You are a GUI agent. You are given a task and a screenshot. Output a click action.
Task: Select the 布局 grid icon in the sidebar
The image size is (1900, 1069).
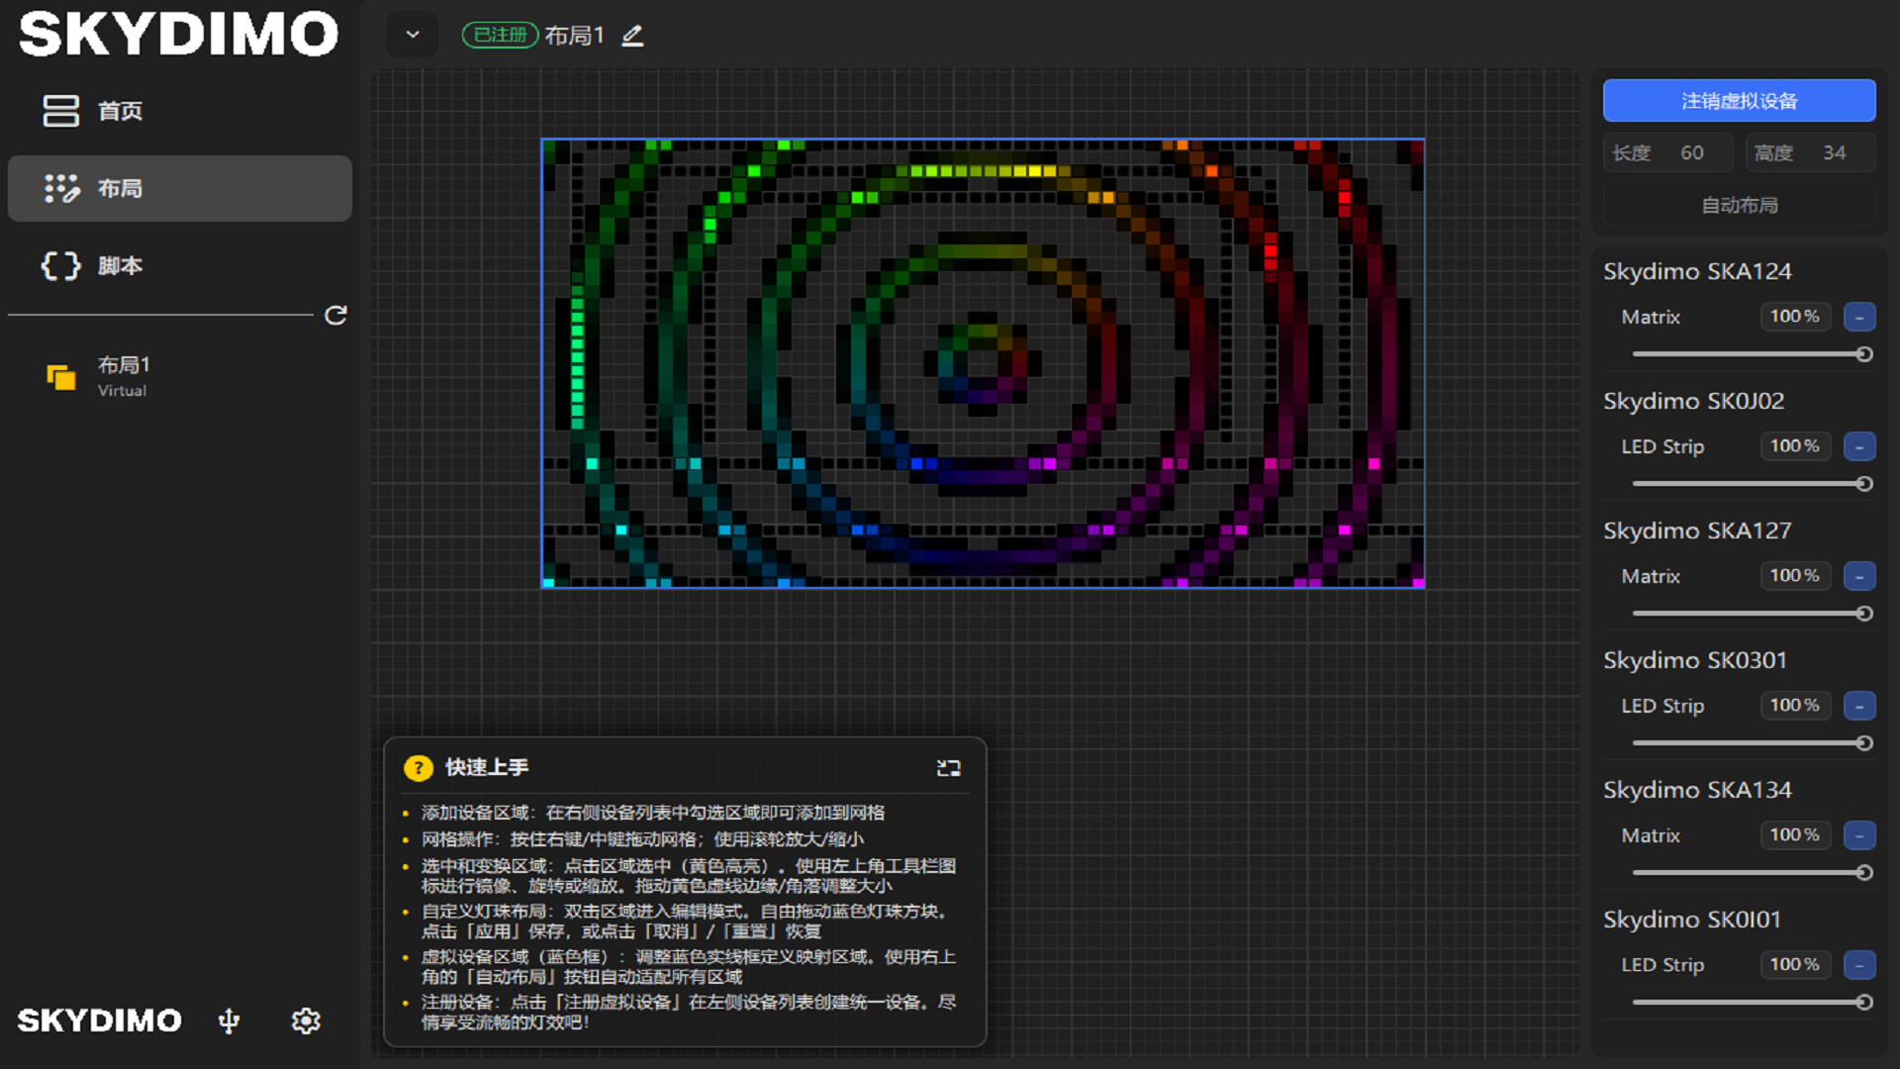tap(61, 188)
